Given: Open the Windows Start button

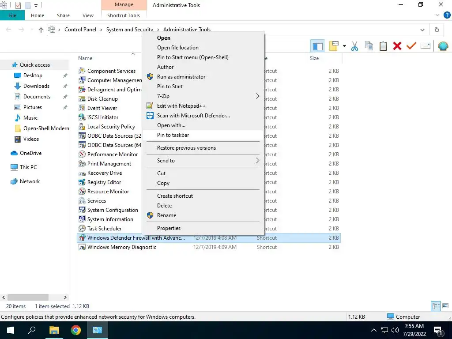Looking at the screenshot, I should click(x=11, y=330).
